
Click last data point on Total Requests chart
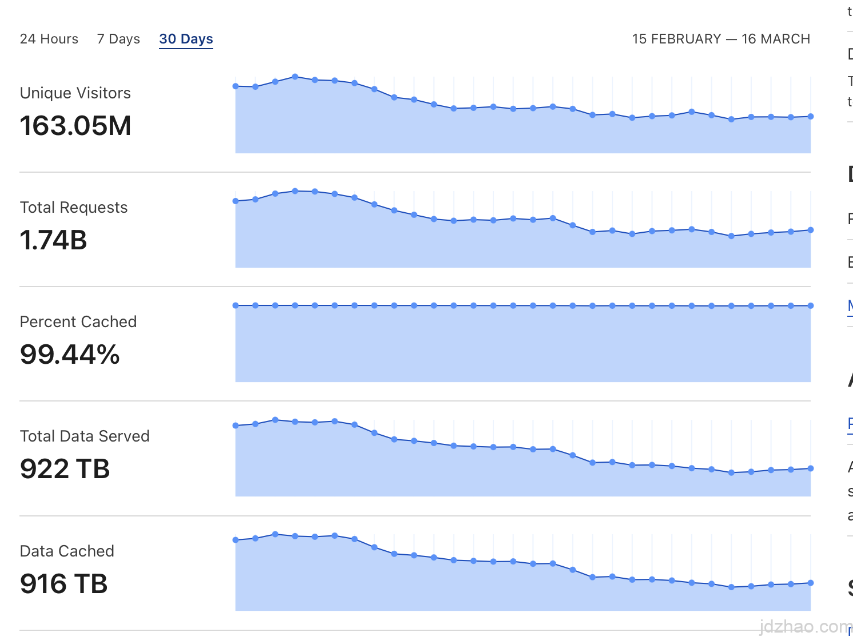click(x=810, y=230)
